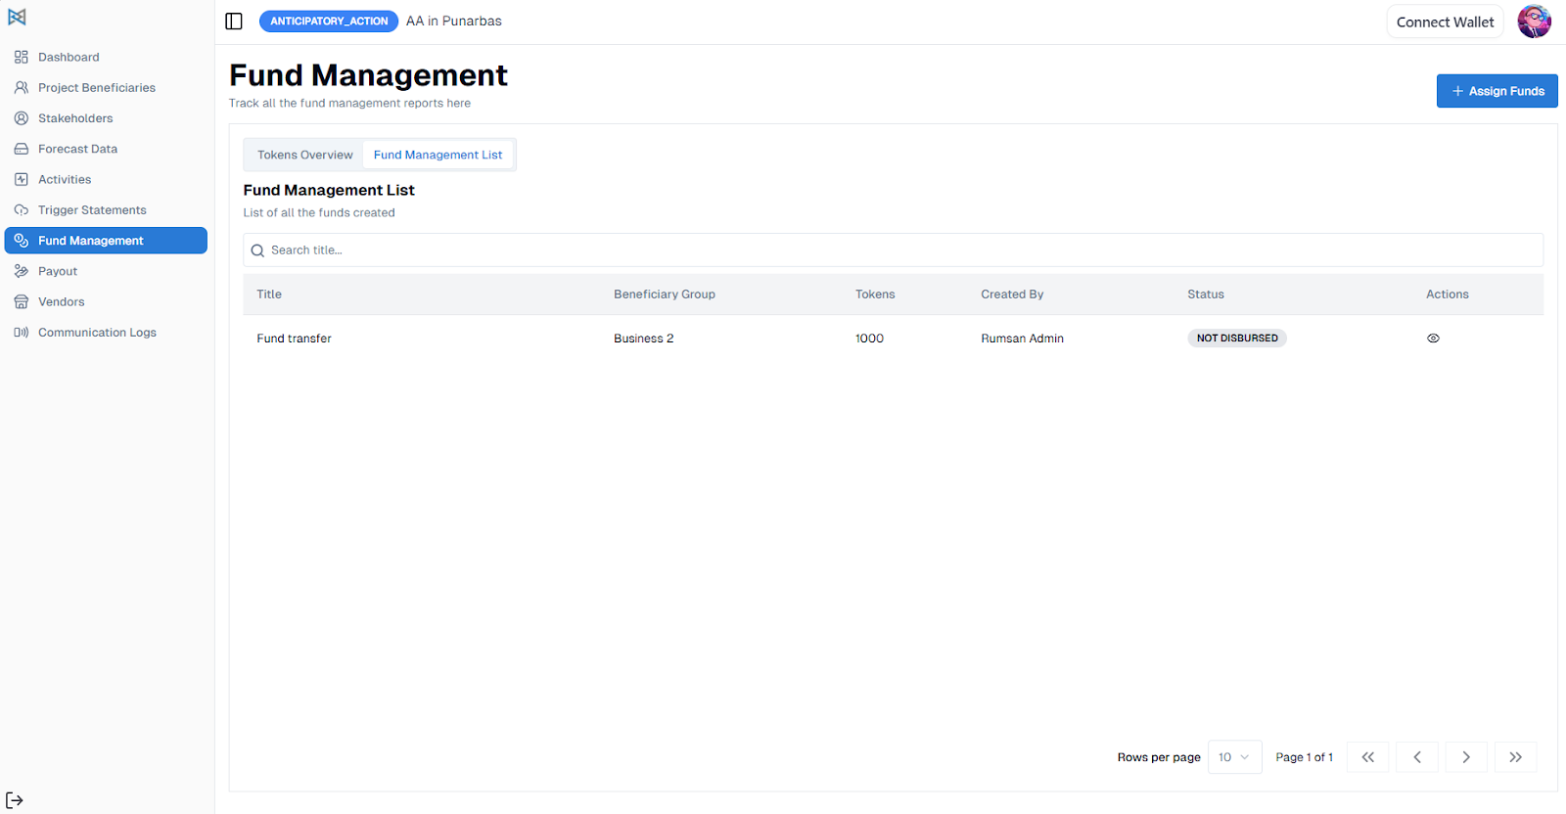Click Page 1 of 1 text
The width and height of the screenshot is (1566, 814).
pos(1304,757)
